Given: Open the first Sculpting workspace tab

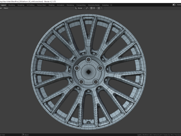Looking at the screenshot, I should 21,5.
